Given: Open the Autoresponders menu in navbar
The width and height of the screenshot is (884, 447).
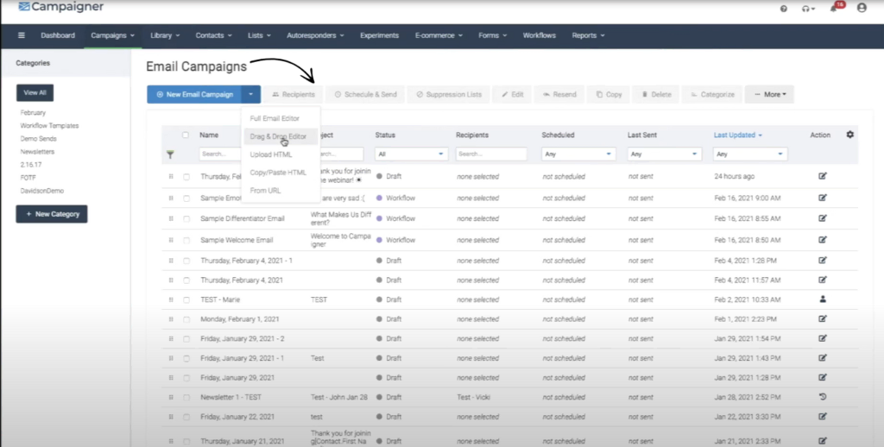Looking at the screenshot, I should coord(314,35).
